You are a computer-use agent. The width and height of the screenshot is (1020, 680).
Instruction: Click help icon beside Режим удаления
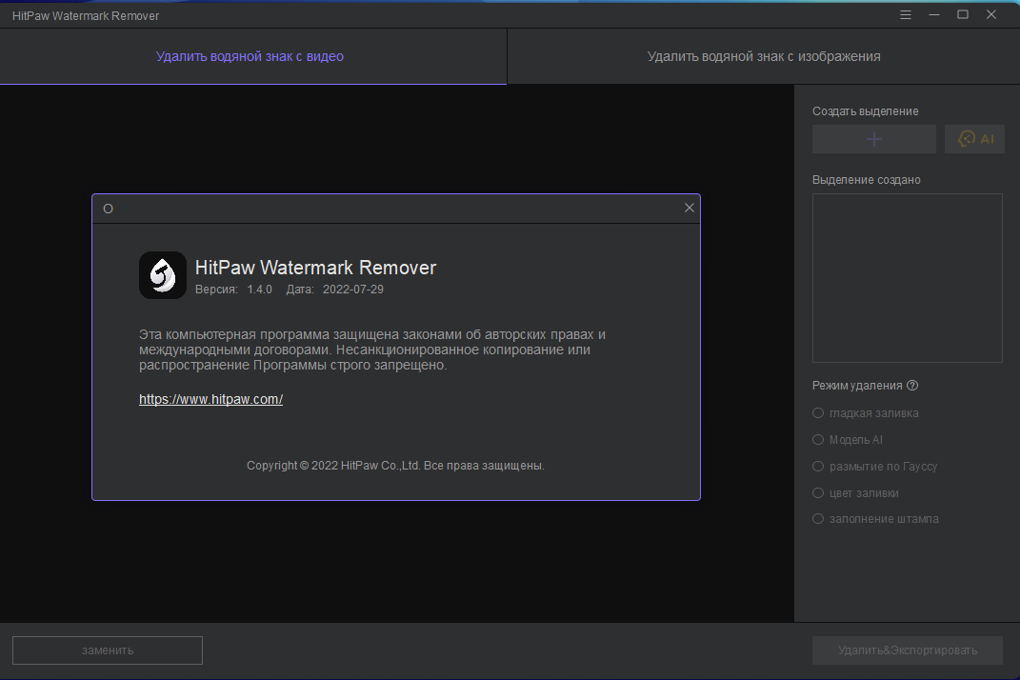(912, 385)
